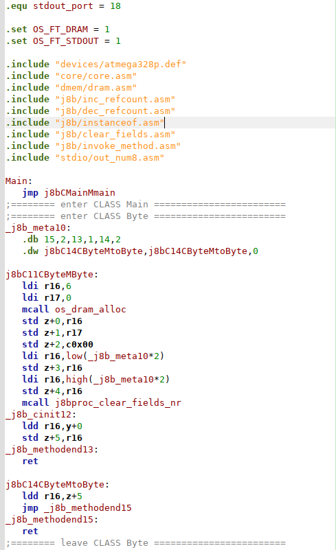Image resolution: width=336 pixels, height=550 pixels.
Task: Click the mcall os_dram_alloc instruction
Action: (74, 310)
